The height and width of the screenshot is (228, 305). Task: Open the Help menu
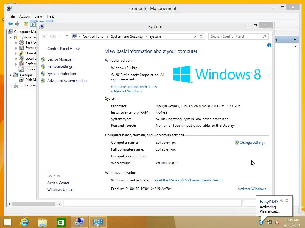(50, 16)
